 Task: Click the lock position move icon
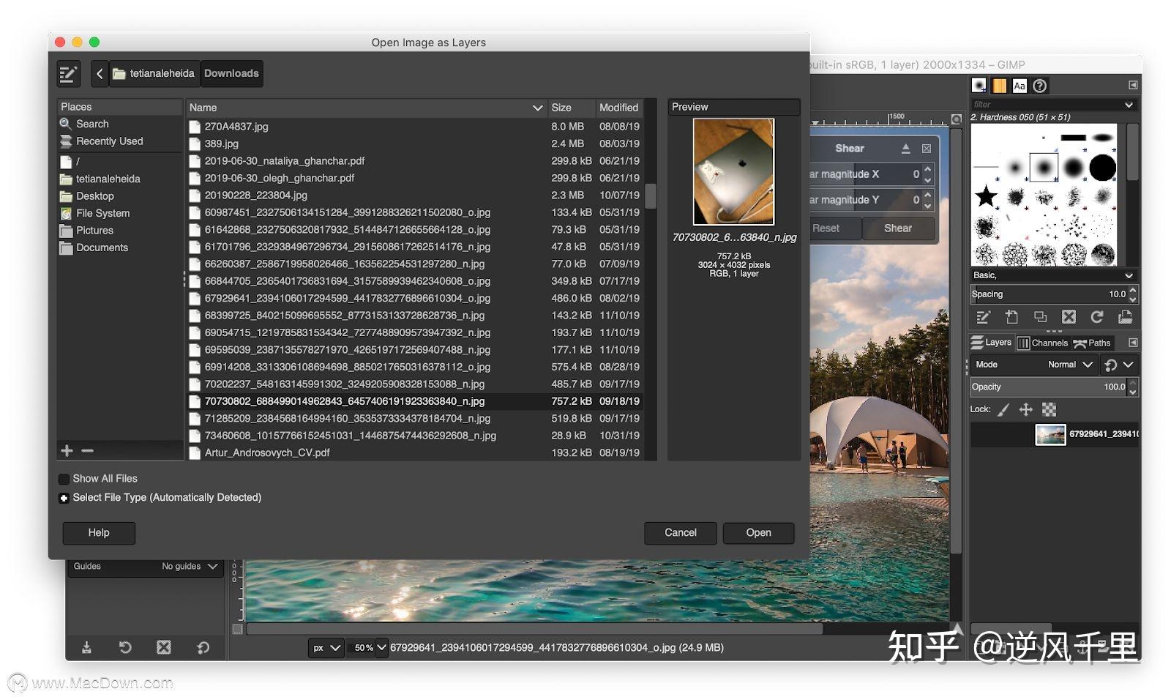pos(1026,410)
